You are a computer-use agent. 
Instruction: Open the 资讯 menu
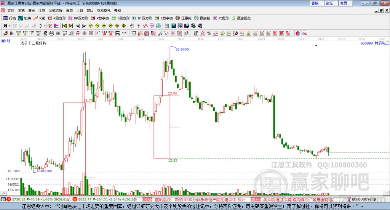pos(31,10)
